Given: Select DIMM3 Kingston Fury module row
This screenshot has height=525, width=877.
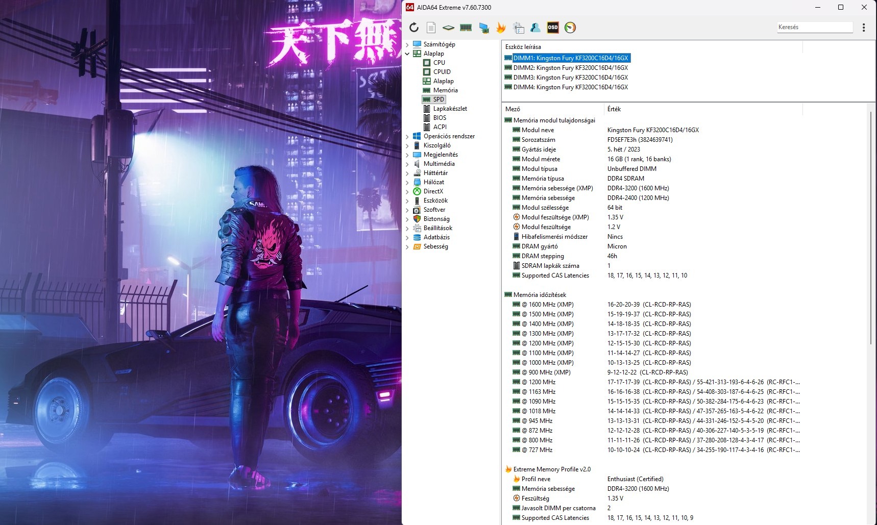Looking at the screenshot, I should 571,78.
